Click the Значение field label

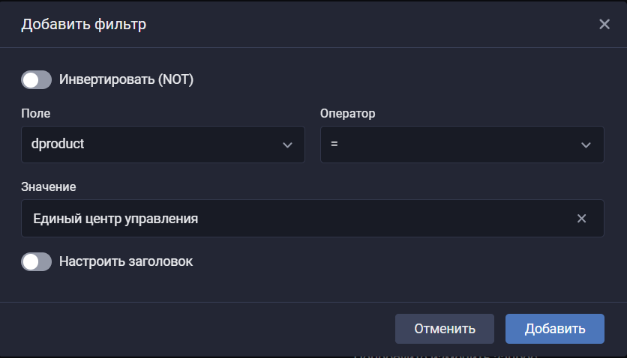[49, 186]
